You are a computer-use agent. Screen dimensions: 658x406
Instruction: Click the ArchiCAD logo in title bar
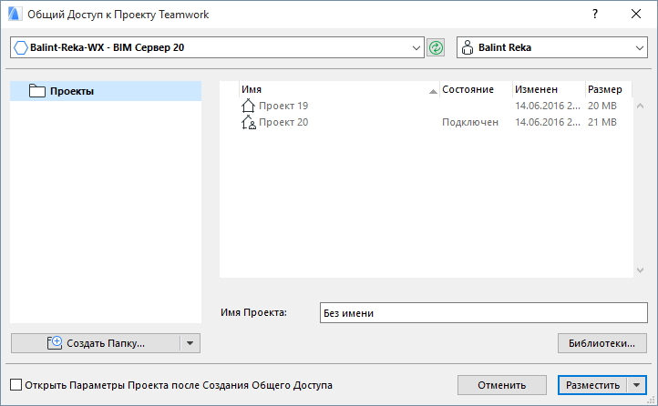click(14, 15)
